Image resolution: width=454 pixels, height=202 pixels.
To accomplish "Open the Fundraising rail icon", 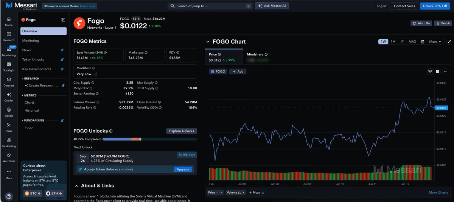I will [9, 142].
